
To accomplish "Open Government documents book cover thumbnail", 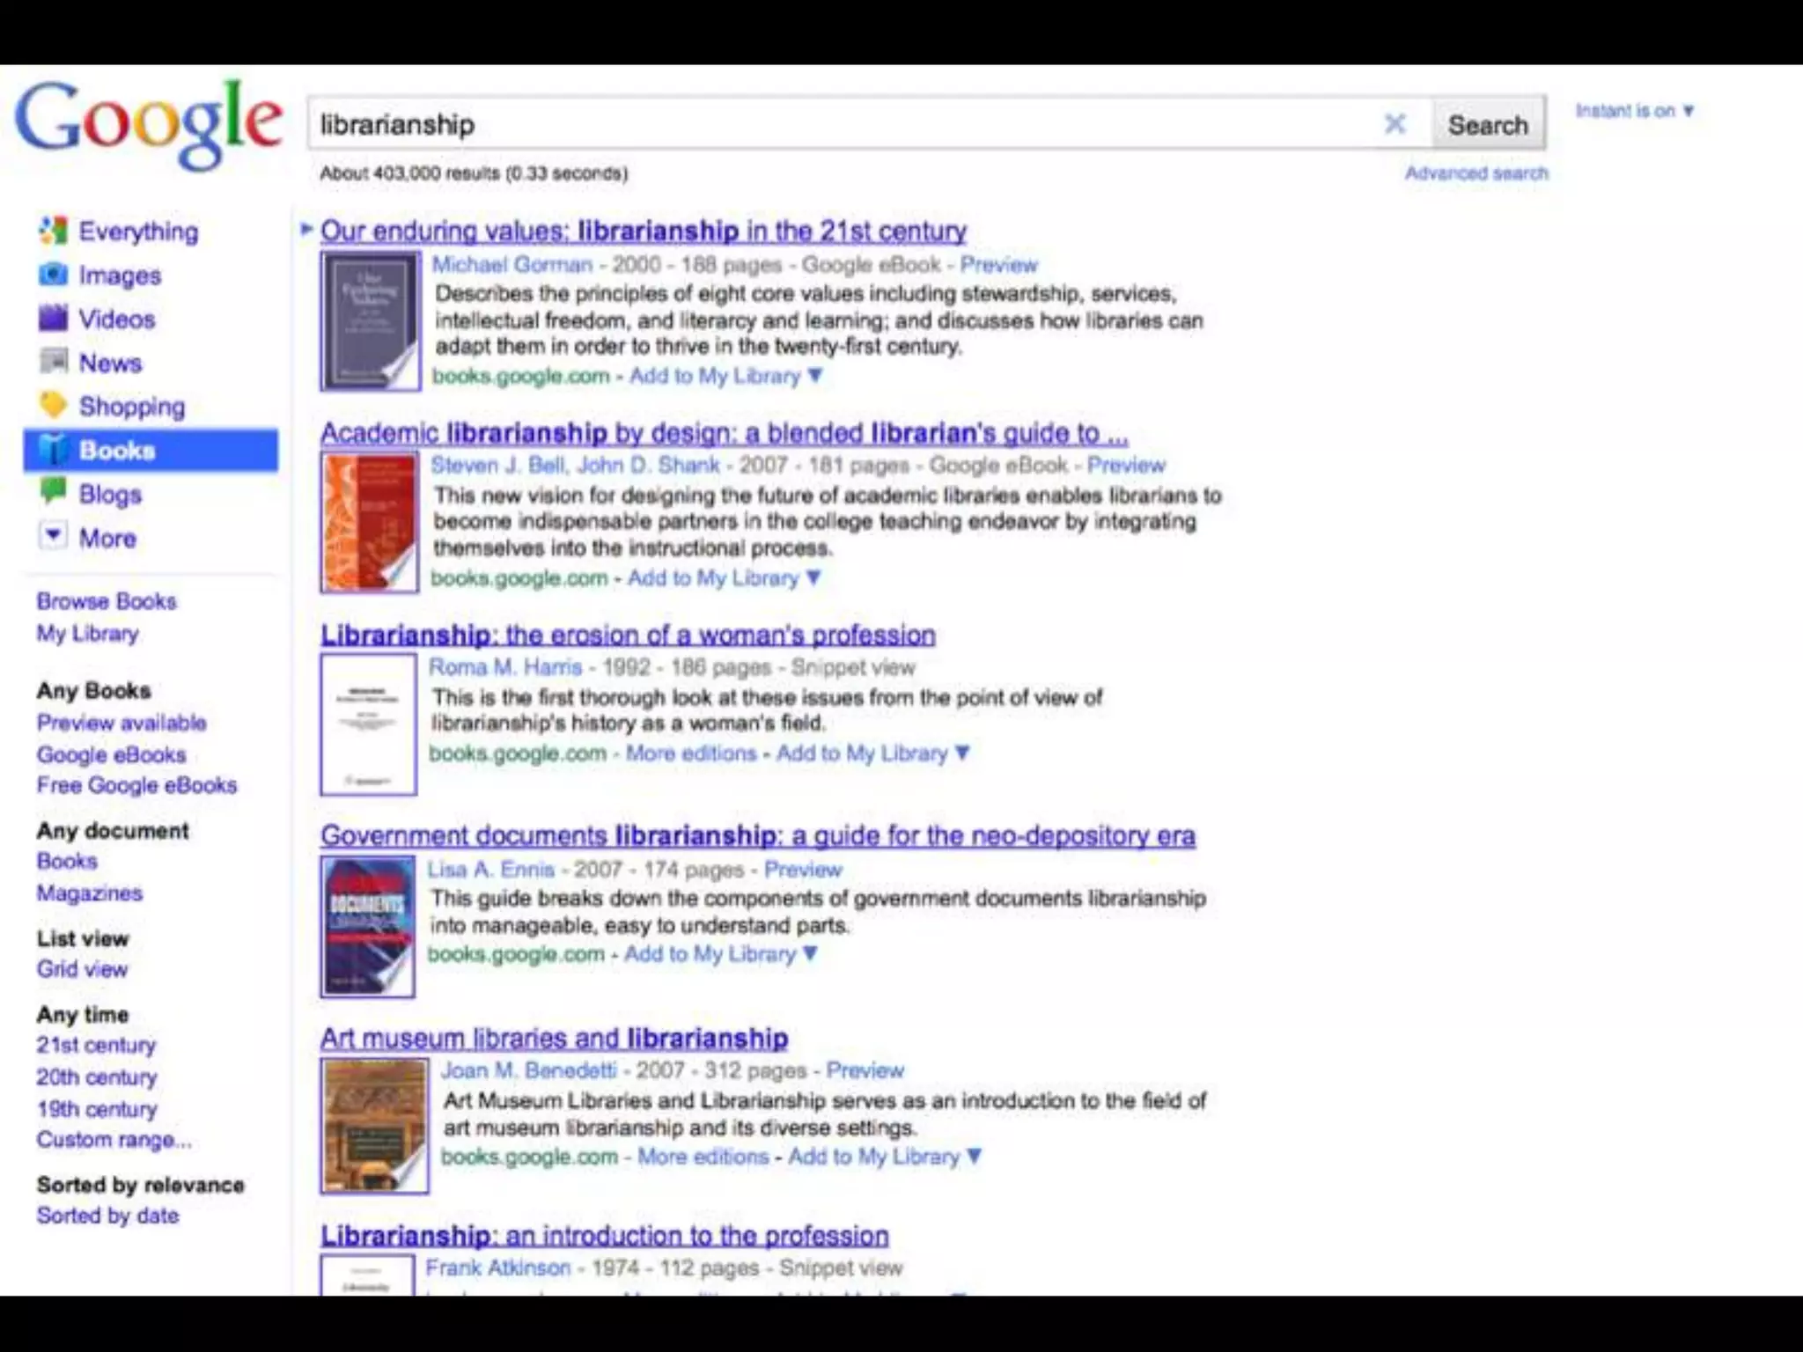I will point(368,926).
